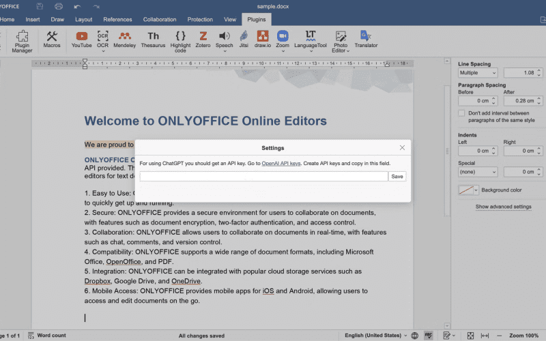The height and width of the screenshot is (341, 546).
Task: Launch the YouTube plugin
Action: click(x=81, y=39)
